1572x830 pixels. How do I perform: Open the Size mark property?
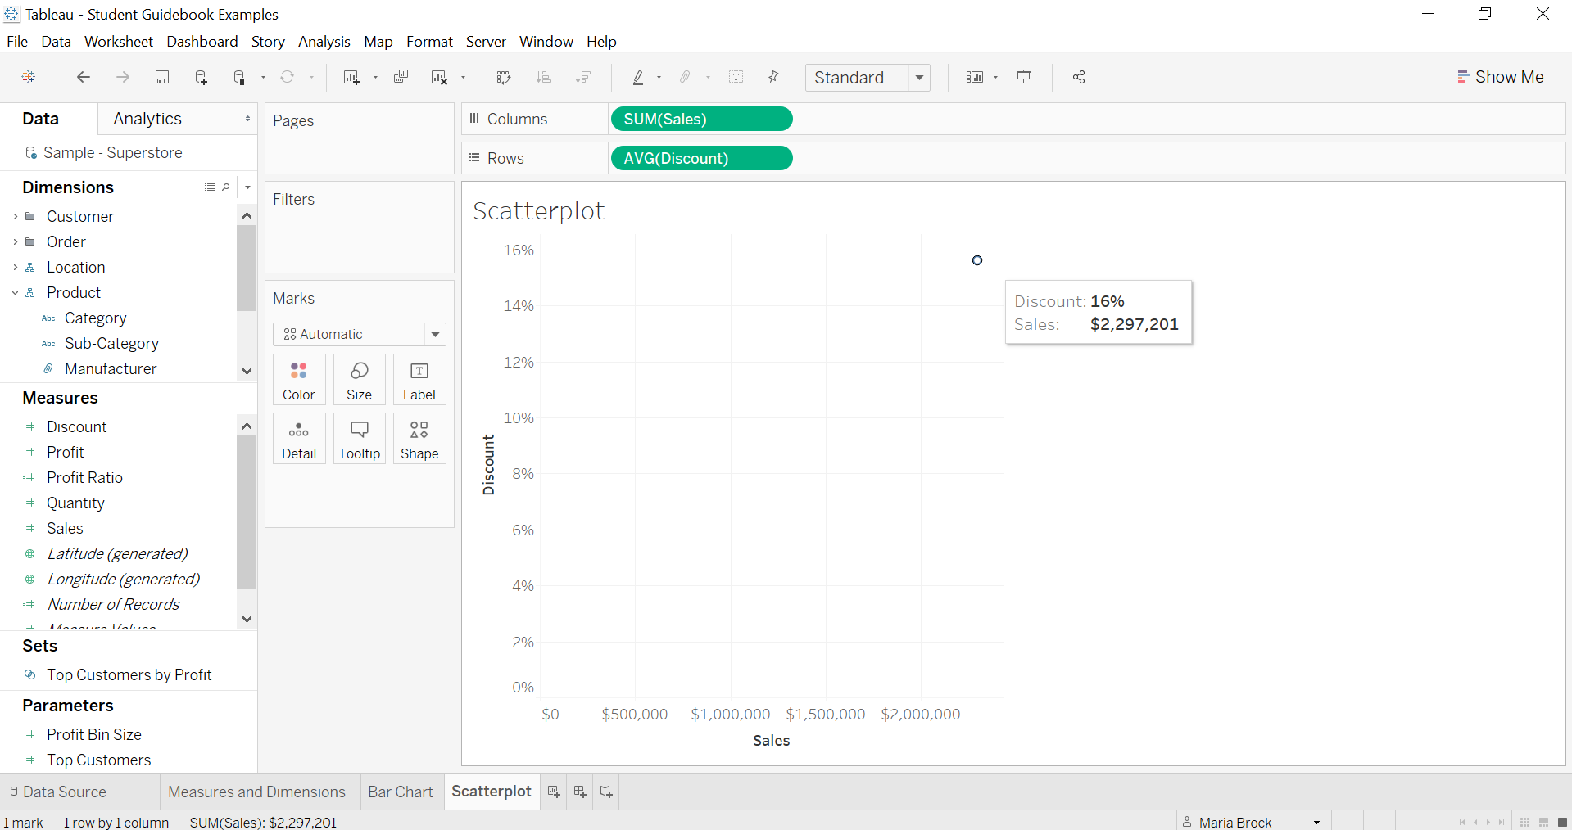[x=359, y=379]
